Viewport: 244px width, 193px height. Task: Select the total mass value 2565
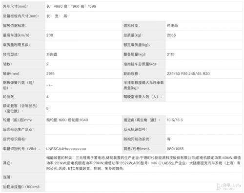coord(171,35)
